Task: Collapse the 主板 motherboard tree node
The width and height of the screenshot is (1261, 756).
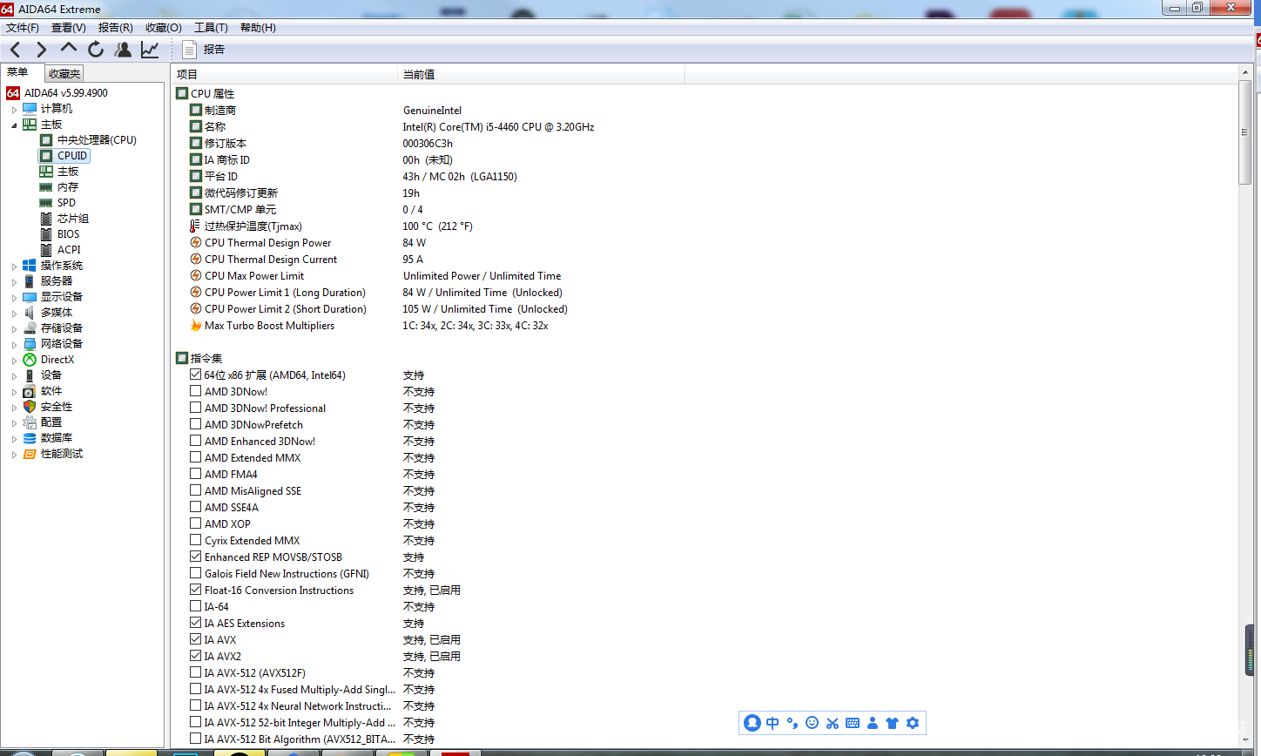Action: click(14, 125)
